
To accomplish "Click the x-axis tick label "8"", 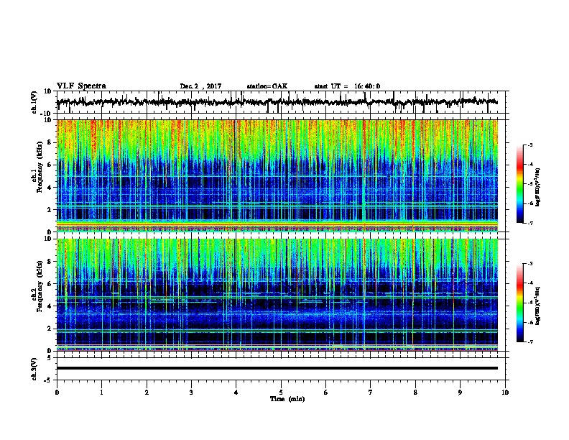I will point(415,392).
